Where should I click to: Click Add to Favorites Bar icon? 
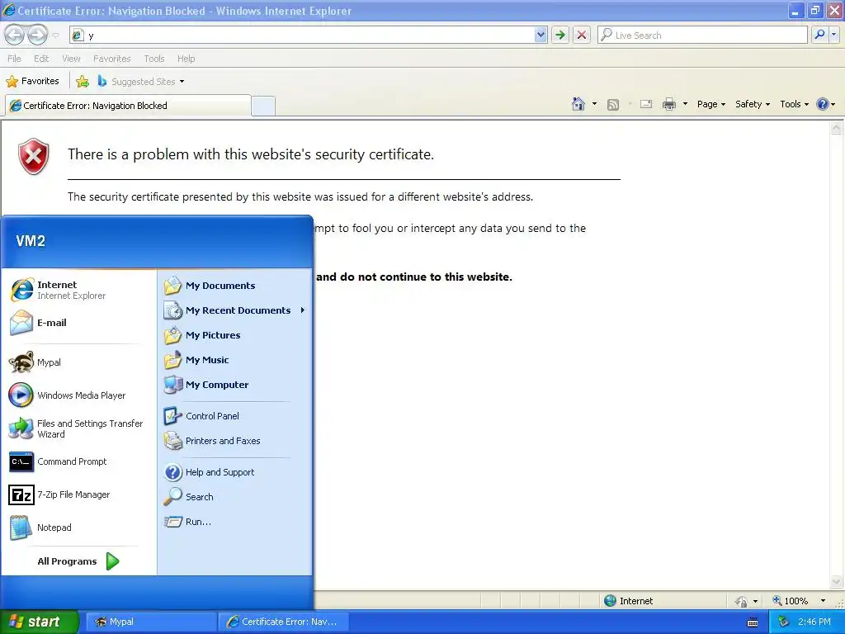point(83,82)
